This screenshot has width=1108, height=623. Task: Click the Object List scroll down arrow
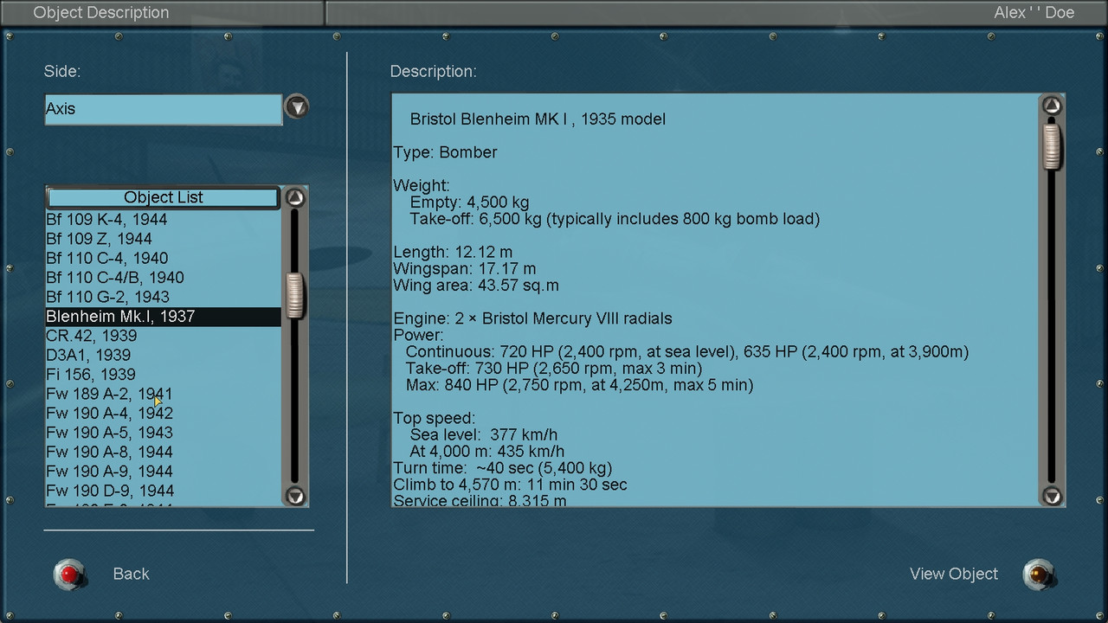295,496
